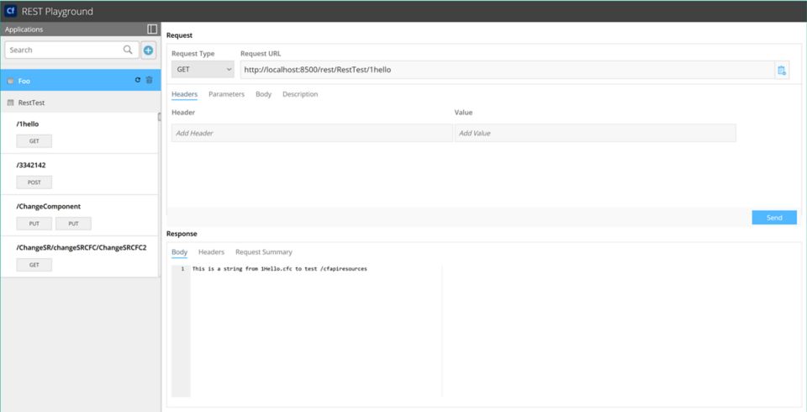
Task: Open the Request Type GET dropdown
Action: (x=203, y=70)
